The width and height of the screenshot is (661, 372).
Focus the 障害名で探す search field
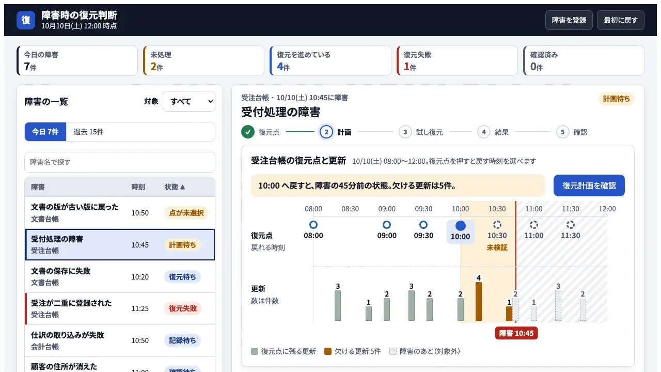coord(120,162)
